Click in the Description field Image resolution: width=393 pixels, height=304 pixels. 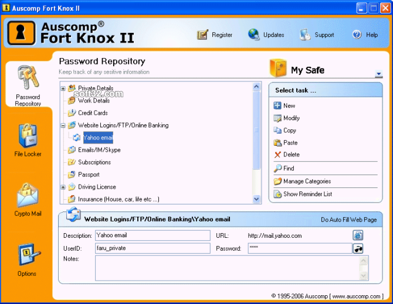153,235
